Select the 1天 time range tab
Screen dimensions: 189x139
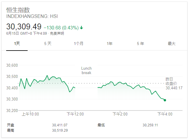pyautogui.click(x=17, y=43)
